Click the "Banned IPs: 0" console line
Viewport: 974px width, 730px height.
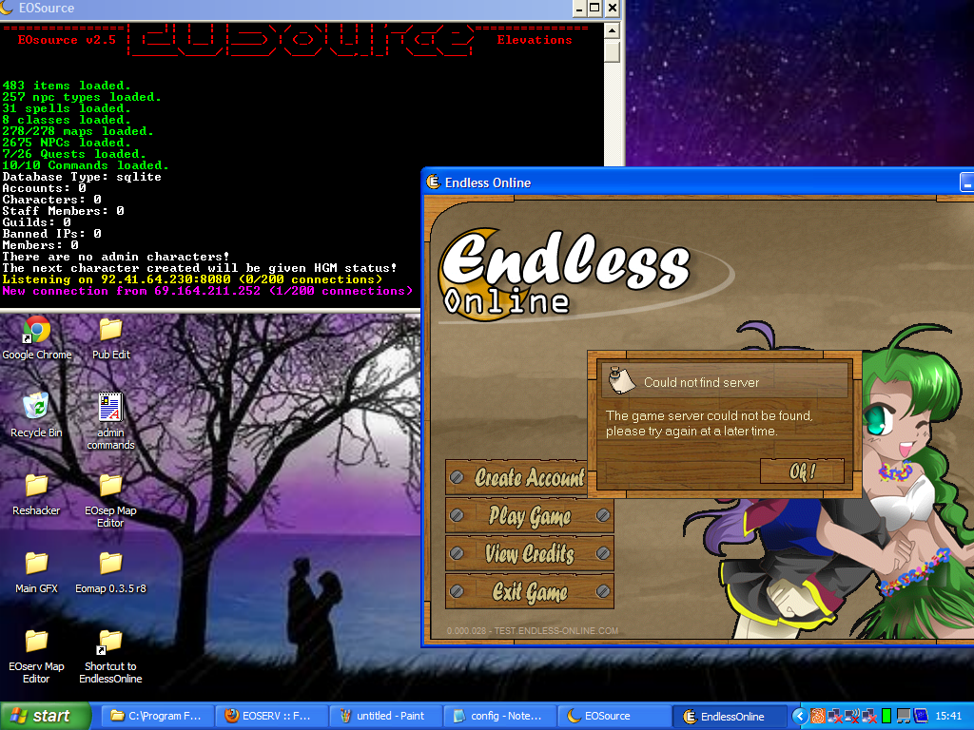(x=51, y=234)
